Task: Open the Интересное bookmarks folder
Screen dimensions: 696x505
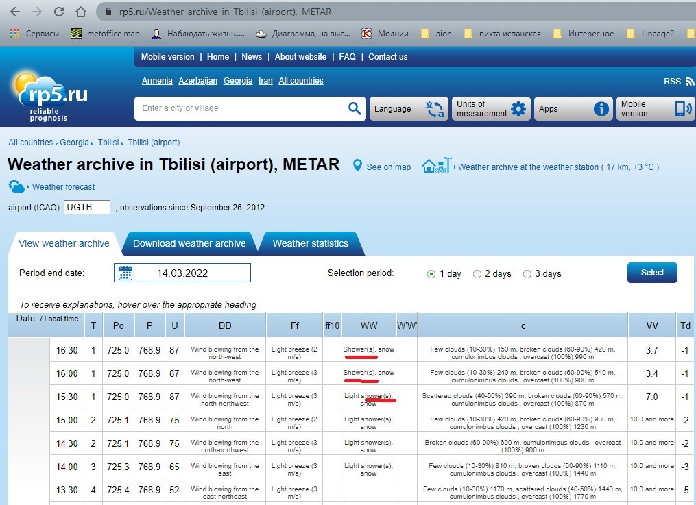Action: [x=584, y=34]
